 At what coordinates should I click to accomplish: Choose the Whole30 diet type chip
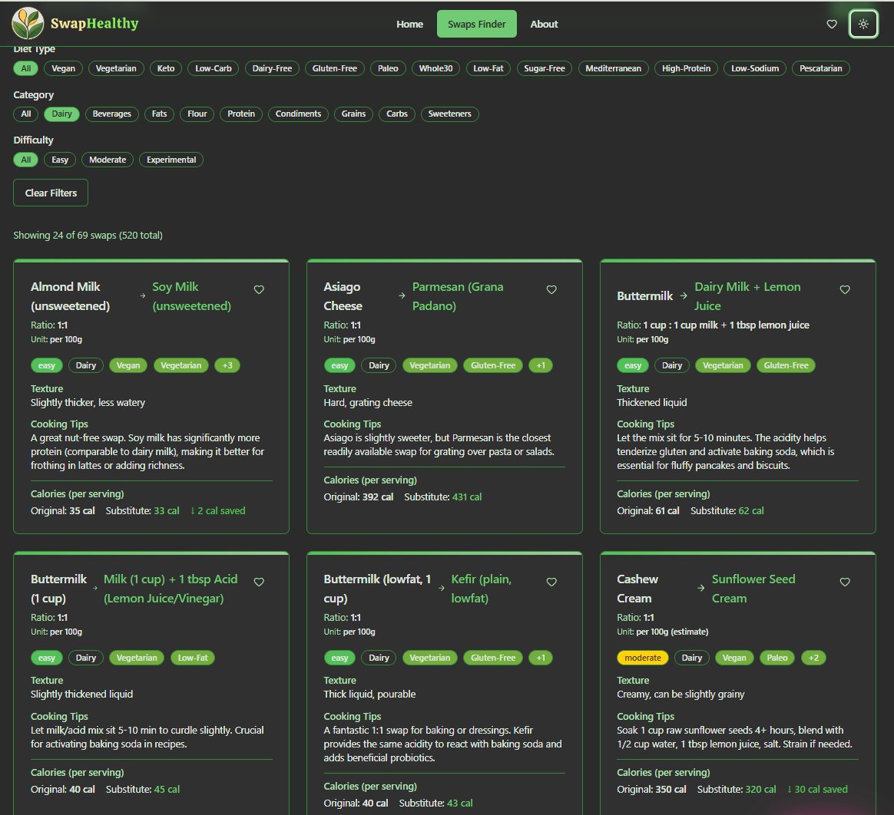tap(435, 68)
